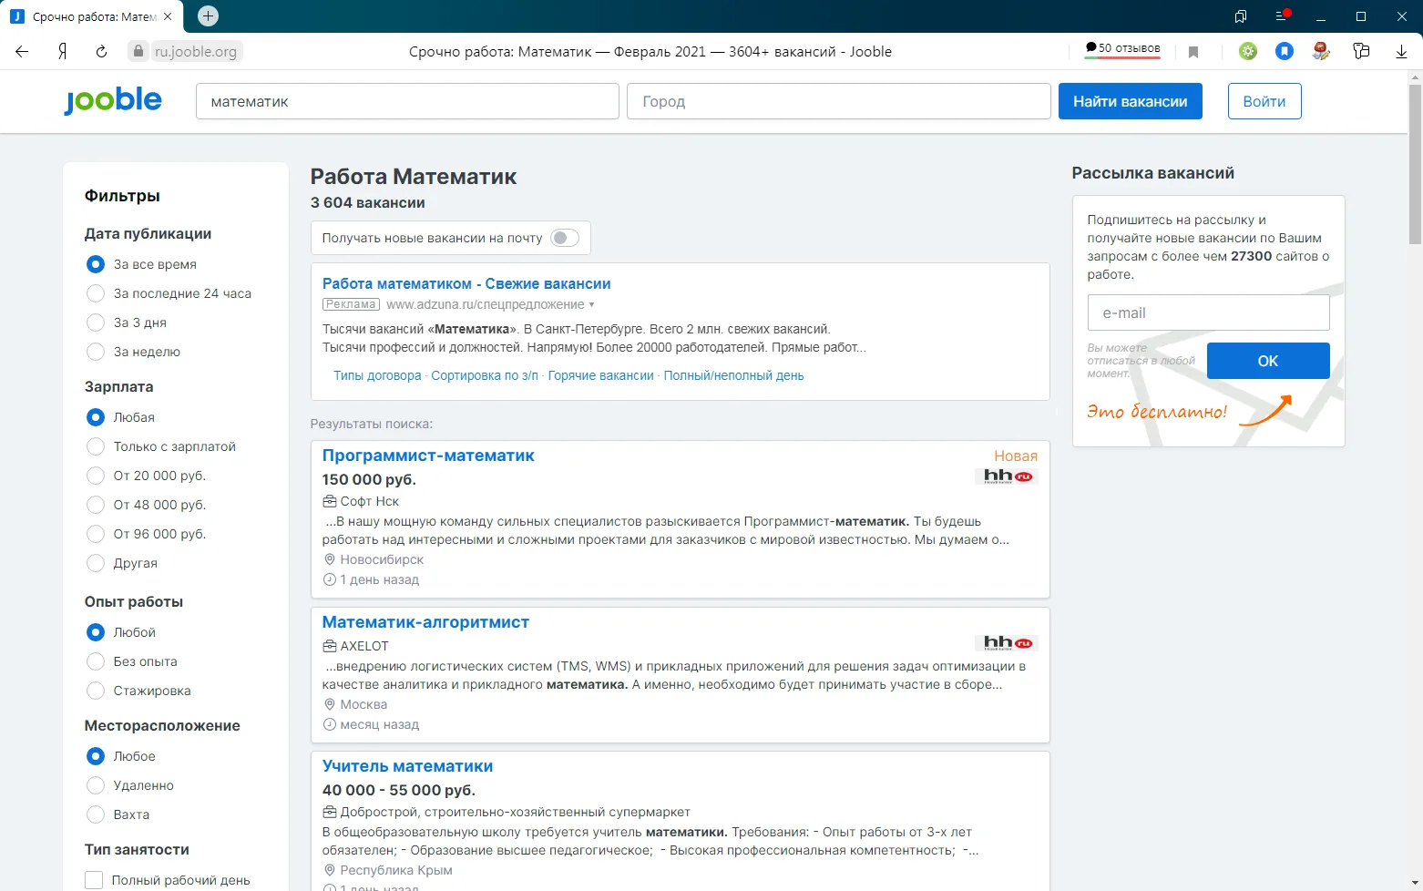1423x891 pixels.
Task: Select За неделю date filter
Action: click(96, 352)
